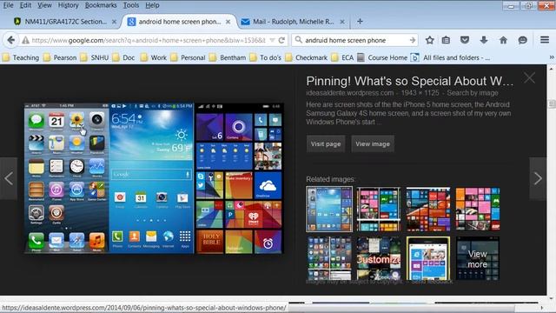
Task: Open the yellow Windows phone related image
Action: point(428,259)
